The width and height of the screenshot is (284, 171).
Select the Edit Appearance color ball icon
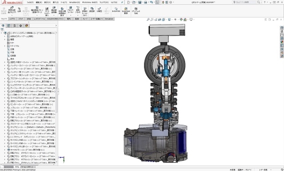181,19
